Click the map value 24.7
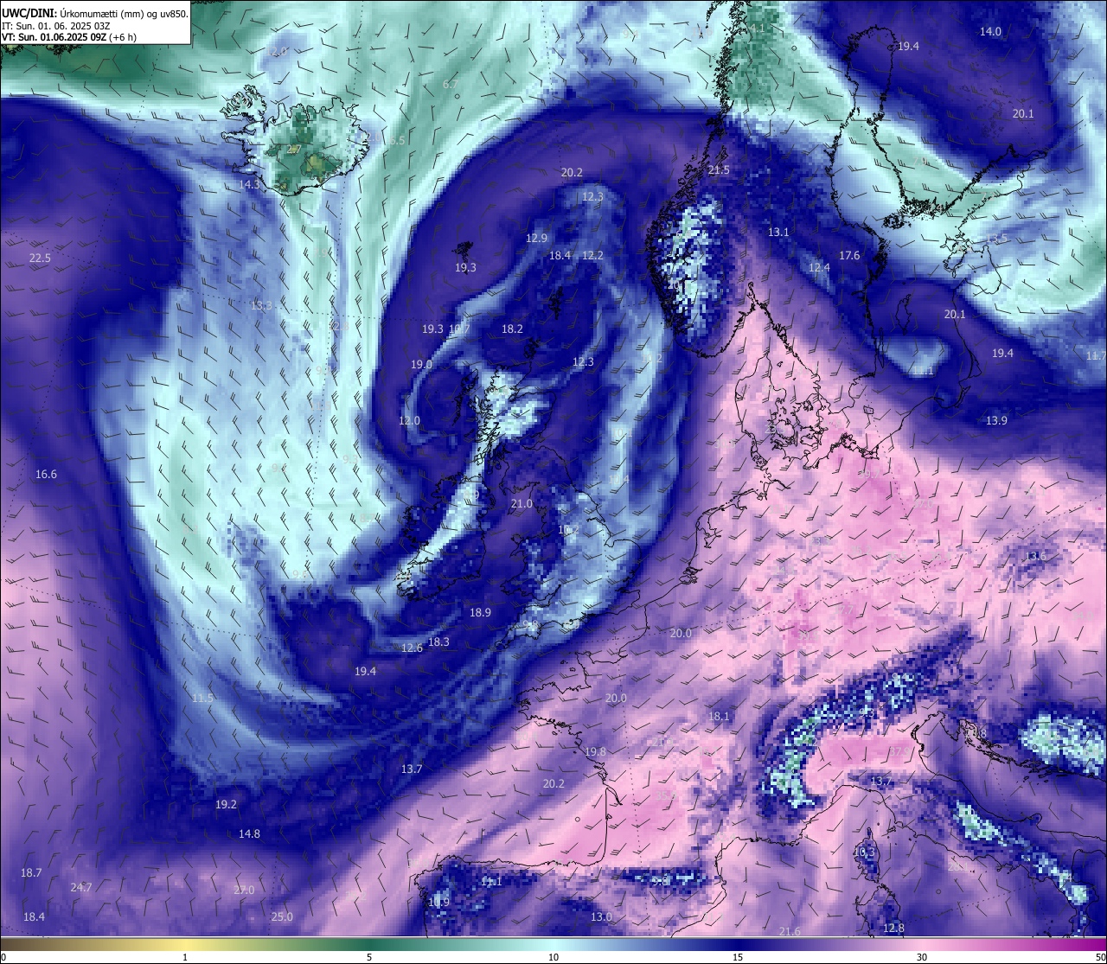The image size is (1107, 964). pos(81,888)
